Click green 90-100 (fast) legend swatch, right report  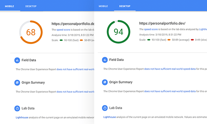pyautogui.click(x=149, y=40)
